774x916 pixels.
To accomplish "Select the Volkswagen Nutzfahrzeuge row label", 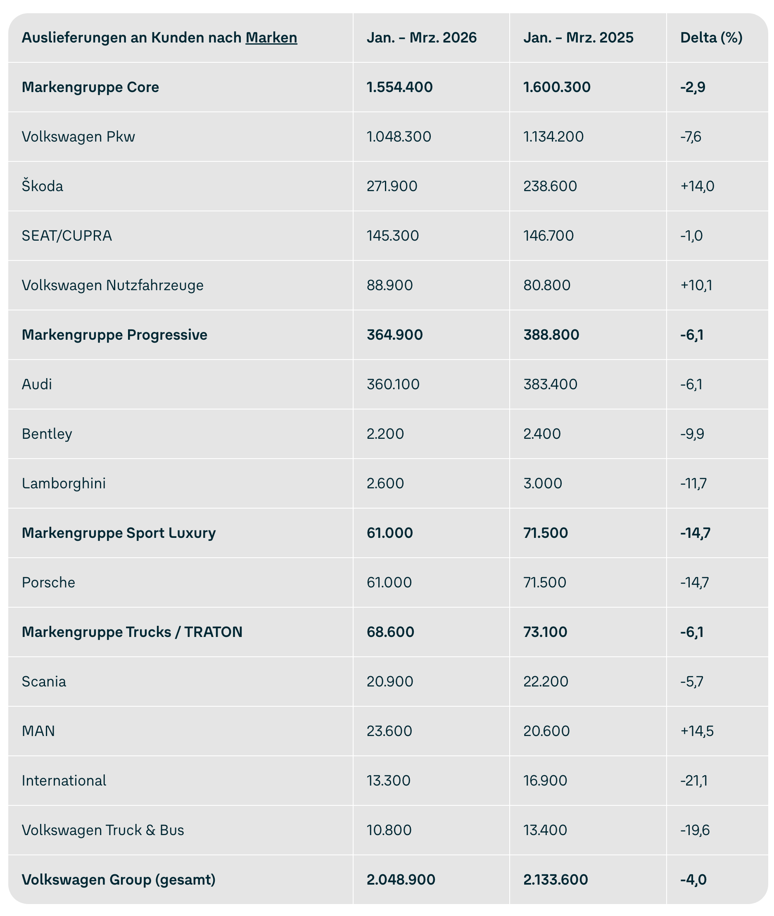I will coord(112,286).
